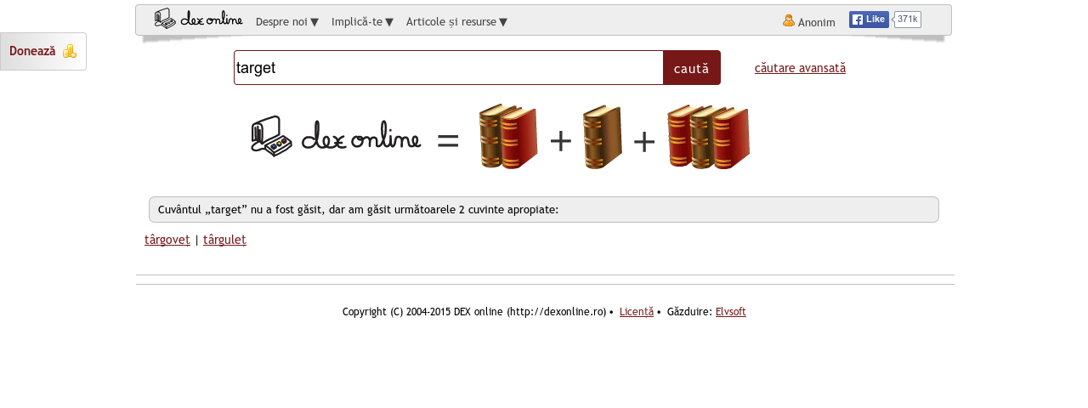This screenshot has width=1088, height=408.
Task: Open the Elvsoft hosting link
Action: coord(731,312)
